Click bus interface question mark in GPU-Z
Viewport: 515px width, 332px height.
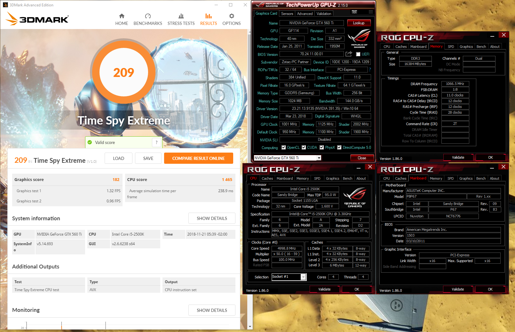[x=370, y=70]
